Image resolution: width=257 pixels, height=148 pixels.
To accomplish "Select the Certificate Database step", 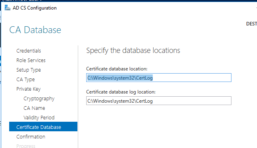I will pos(43,127).
